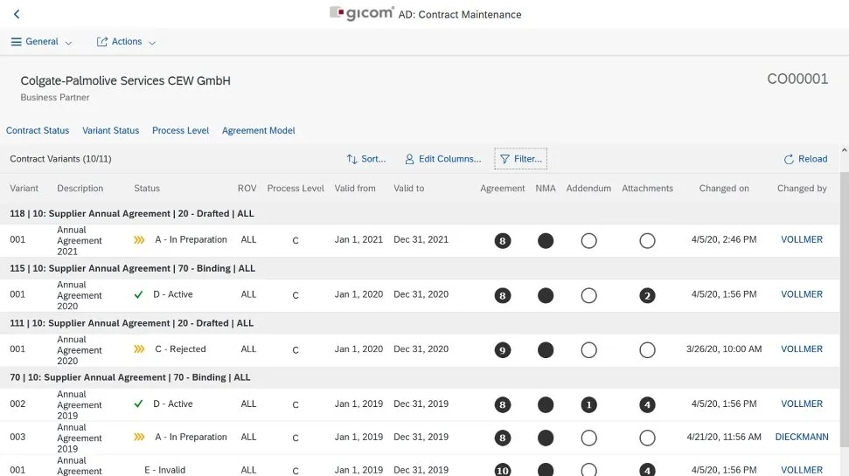Expand the Actions menu
The image size is (849, 476).
pyautogui.click(x=126, y=42)
